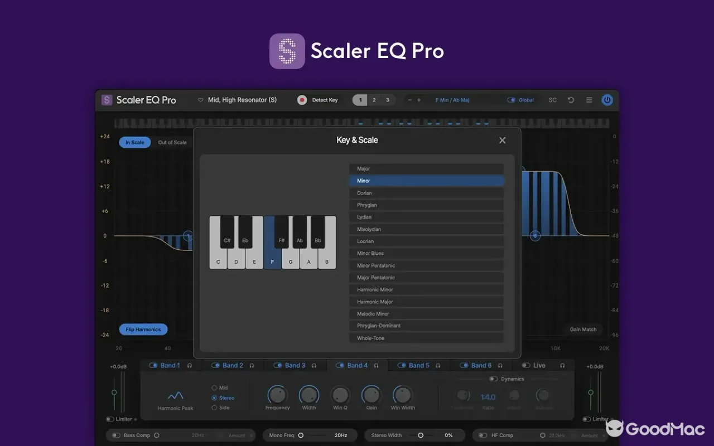This screenshot has width=714, height=446.
Task: Select the C# black key on the piano
Action: (x=227, y=232)
